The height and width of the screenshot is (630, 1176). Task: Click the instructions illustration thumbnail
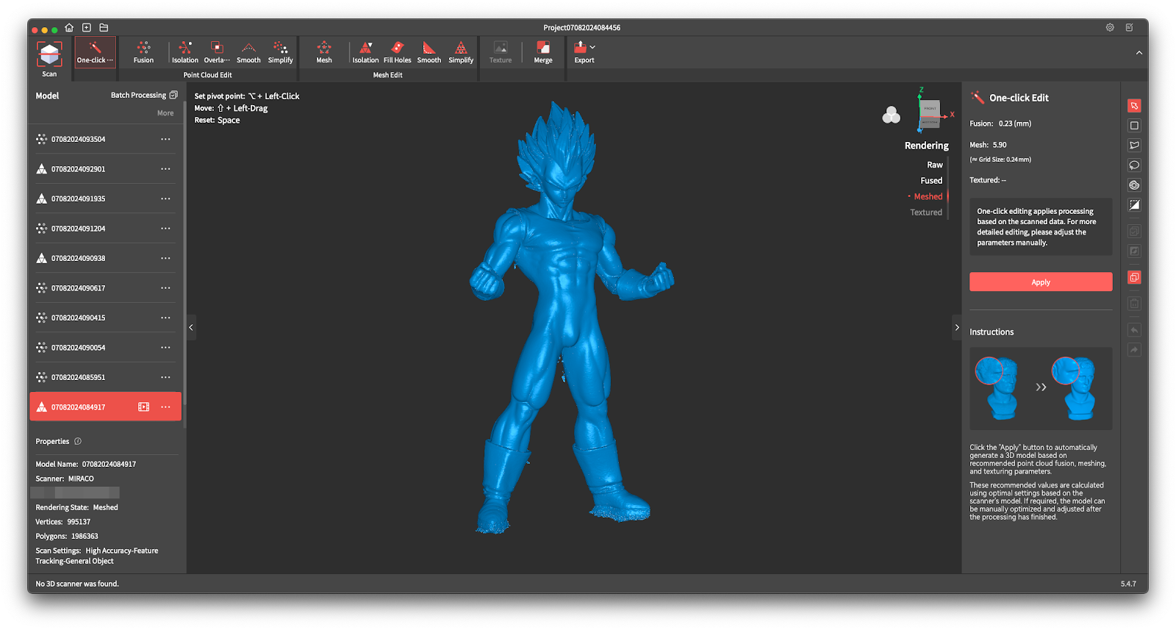pyautogui.click(x=1040, y=388)
